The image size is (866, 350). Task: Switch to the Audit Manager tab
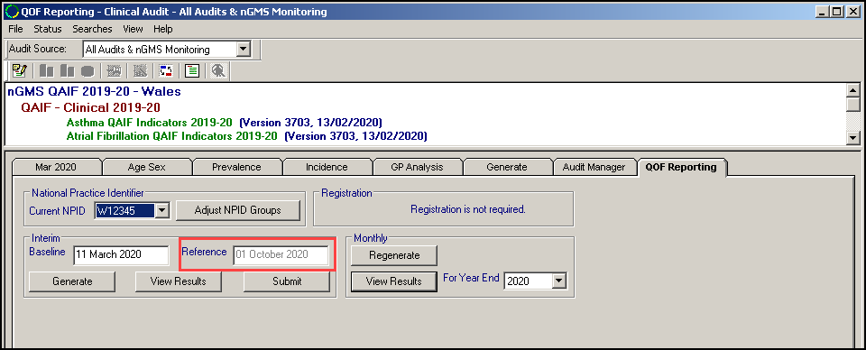pos(594,167)
